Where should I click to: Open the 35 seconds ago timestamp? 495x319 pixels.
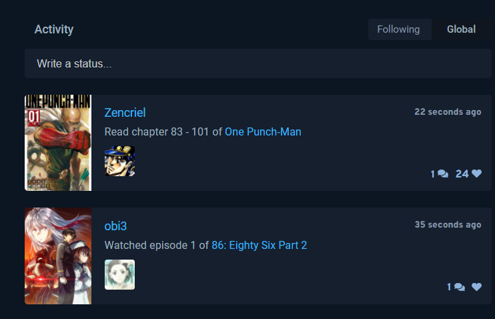point(448,224)
